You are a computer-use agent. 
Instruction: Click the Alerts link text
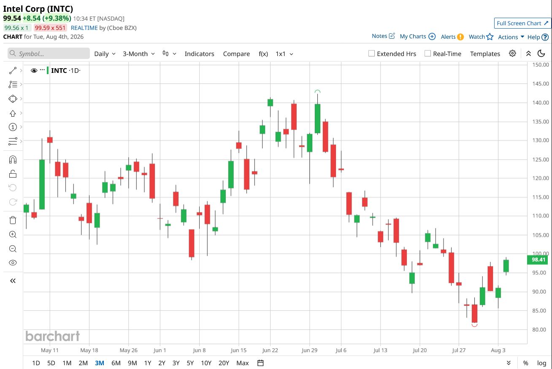[448, 37]
